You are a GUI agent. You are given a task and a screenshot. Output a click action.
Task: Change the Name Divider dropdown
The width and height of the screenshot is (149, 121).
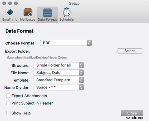click(x=59, y=87)
